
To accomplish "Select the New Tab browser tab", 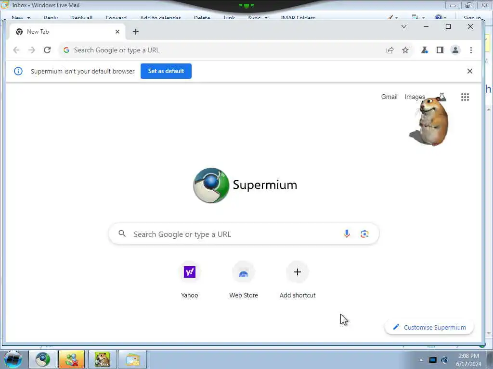I will click(67, 32).
